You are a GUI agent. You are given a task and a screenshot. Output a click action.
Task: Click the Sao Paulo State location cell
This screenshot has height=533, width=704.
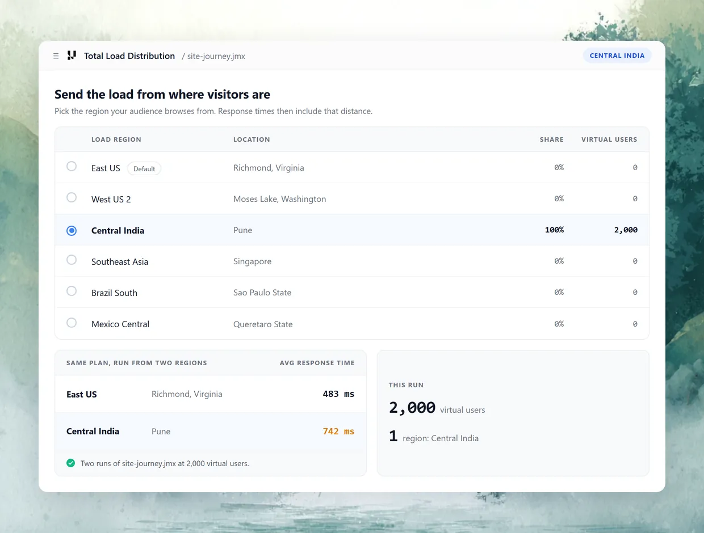(262, 293)
